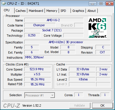Viewport: 115px width, 110px height.
Task: Go to the Graphics tab
Action: (78, 11)
